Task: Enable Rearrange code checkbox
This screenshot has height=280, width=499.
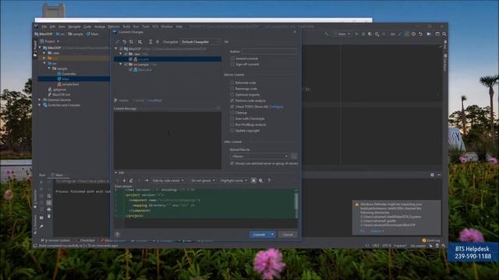Action: pyautogui.click(x=232, y=89)
